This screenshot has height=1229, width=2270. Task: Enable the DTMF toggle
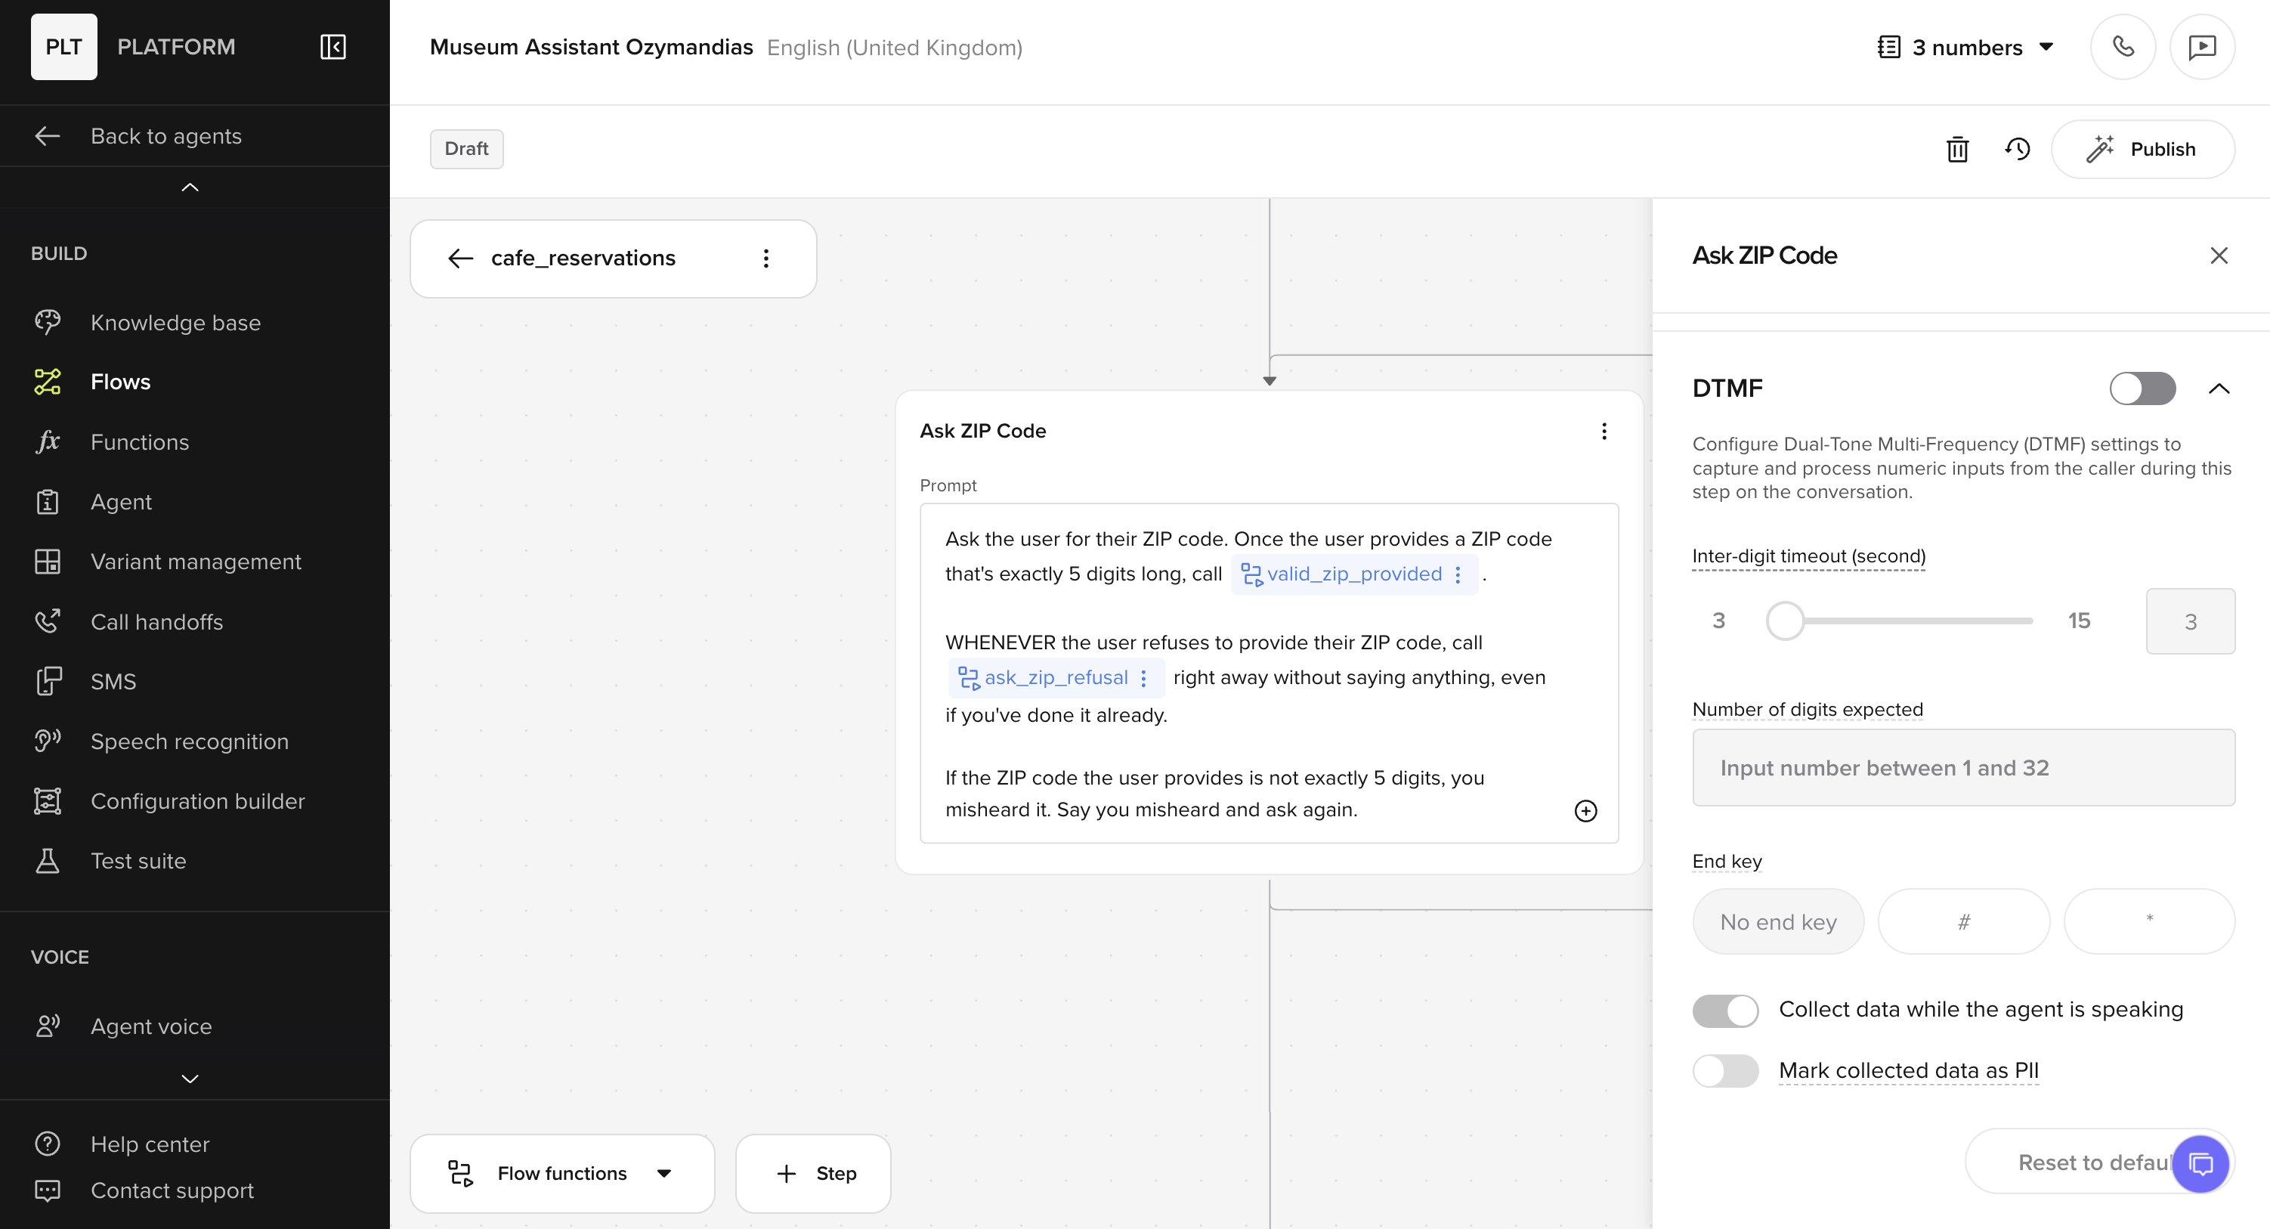2142,388
